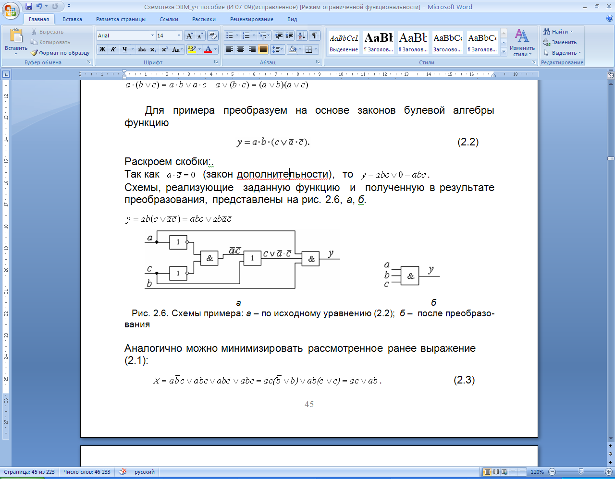This screenshot has height=479, width=615.
Task: Open the Вид tab
Action: (x=292, y=19)
